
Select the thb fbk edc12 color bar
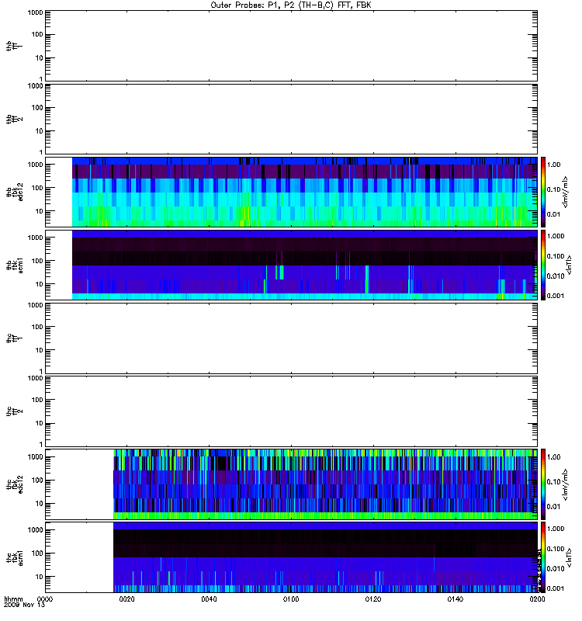(x=542, y=192)
